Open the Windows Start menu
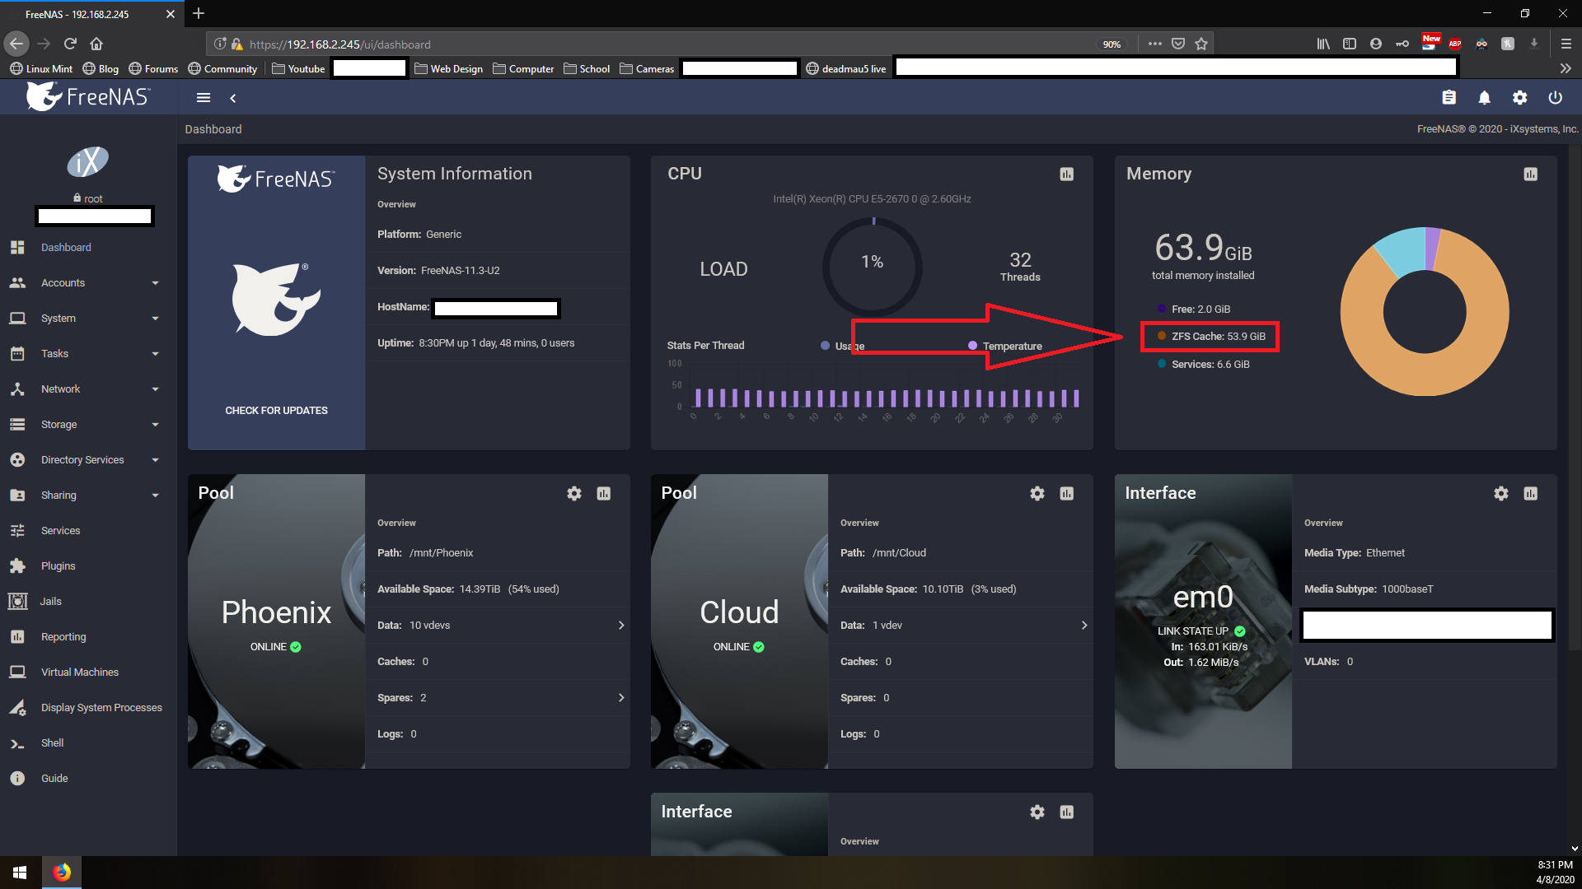This screenshot has width=1582, height=889. point(20,873)
